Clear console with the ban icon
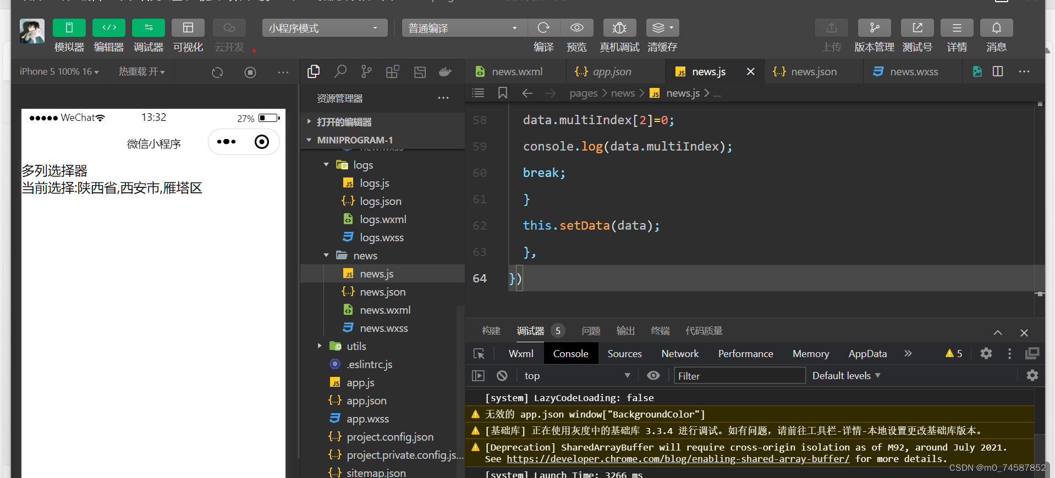The image size is (1055, 478). click(x=502, y=376)
